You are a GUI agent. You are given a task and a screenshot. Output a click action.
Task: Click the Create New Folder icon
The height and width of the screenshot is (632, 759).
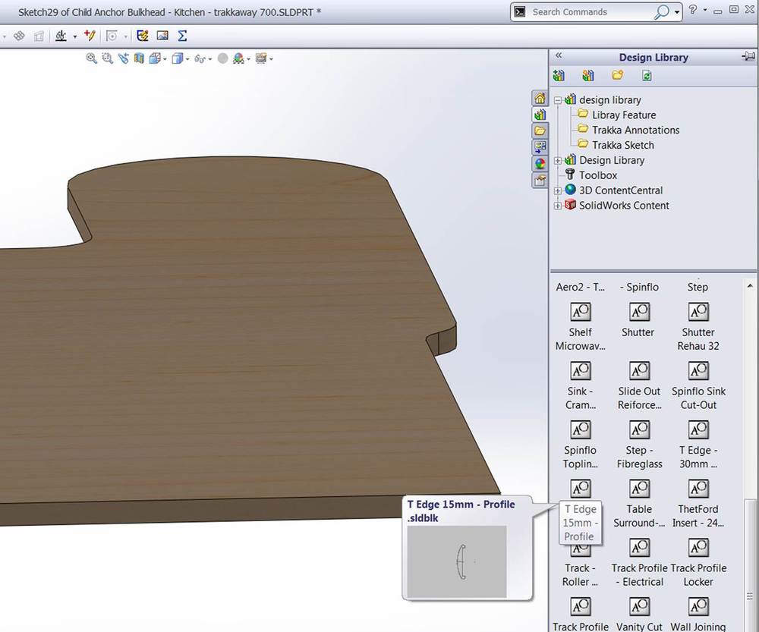point(617,76)
